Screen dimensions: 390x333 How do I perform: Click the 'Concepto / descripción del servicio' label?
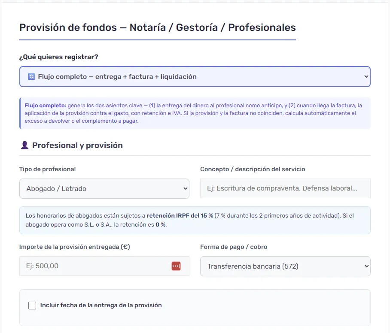pyautogui.click(x=253, y=169)
